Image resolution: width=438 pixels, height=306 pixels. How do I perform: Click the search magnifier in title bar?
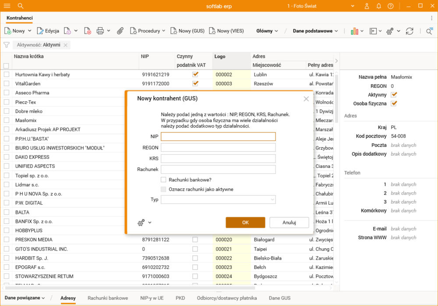(21, 6)
